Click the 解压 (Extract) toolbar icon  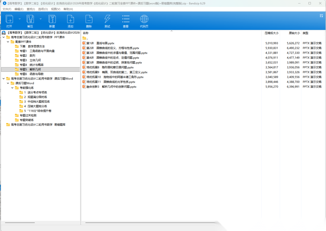[x=30, y=19]
